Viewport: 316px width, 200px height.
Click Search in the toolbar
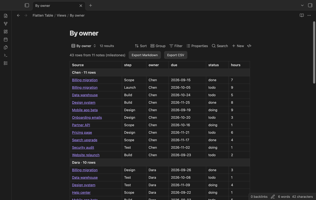click(220, 46)
